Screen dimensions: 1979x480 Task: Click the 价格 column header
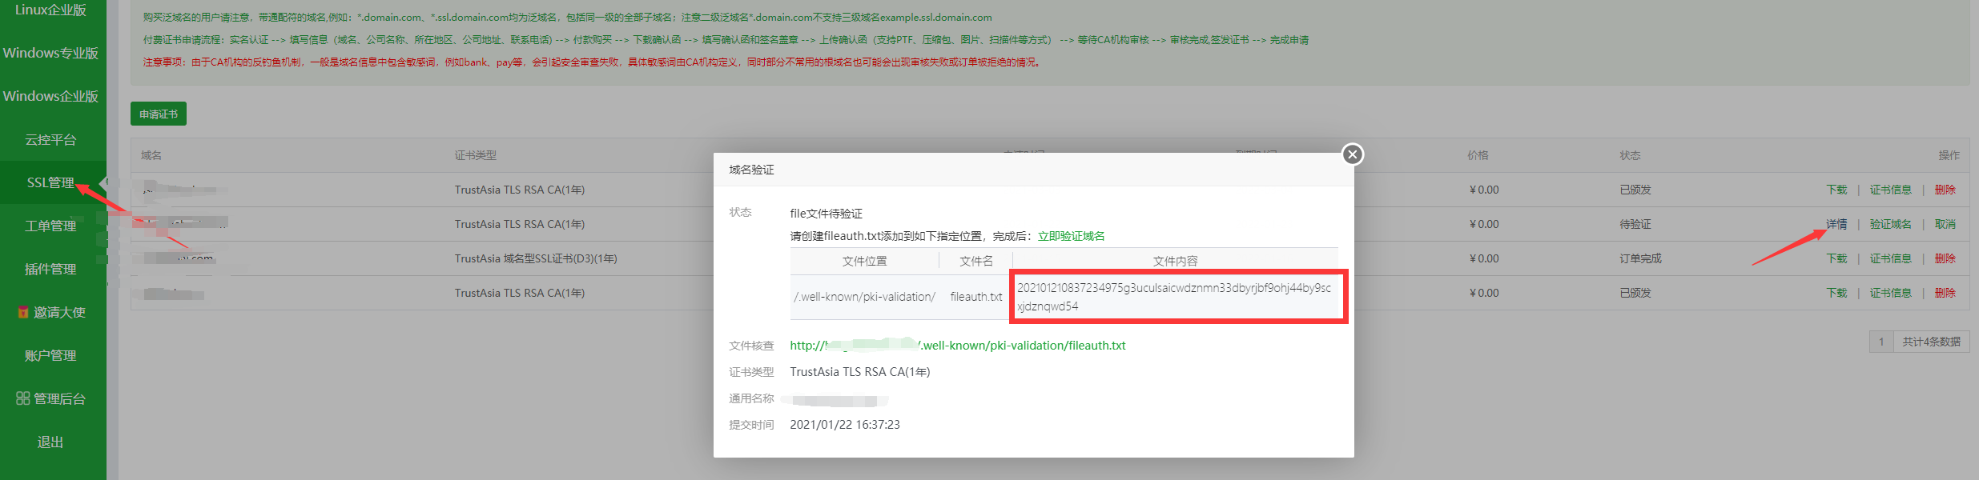click(1478, 155)
